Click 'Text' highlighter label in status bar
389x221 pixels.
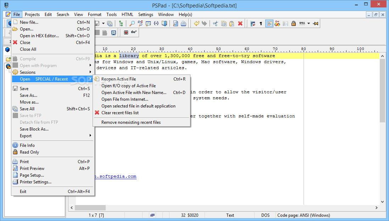pos(230,215)
